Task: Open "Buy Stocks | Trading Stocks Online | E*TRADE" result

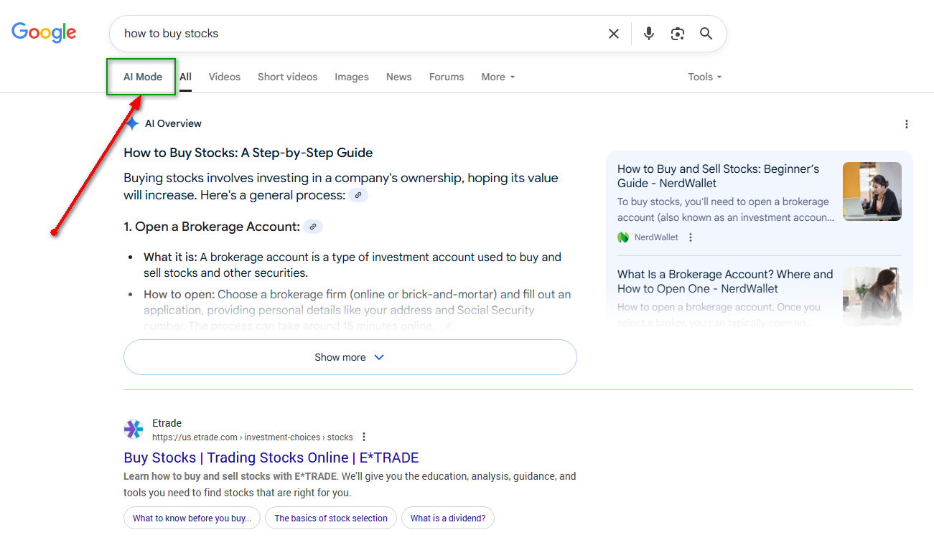Action: [271, 458]
